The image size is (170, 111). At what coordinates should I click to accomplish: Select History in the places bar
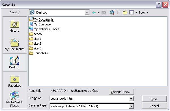coord(15,26)
